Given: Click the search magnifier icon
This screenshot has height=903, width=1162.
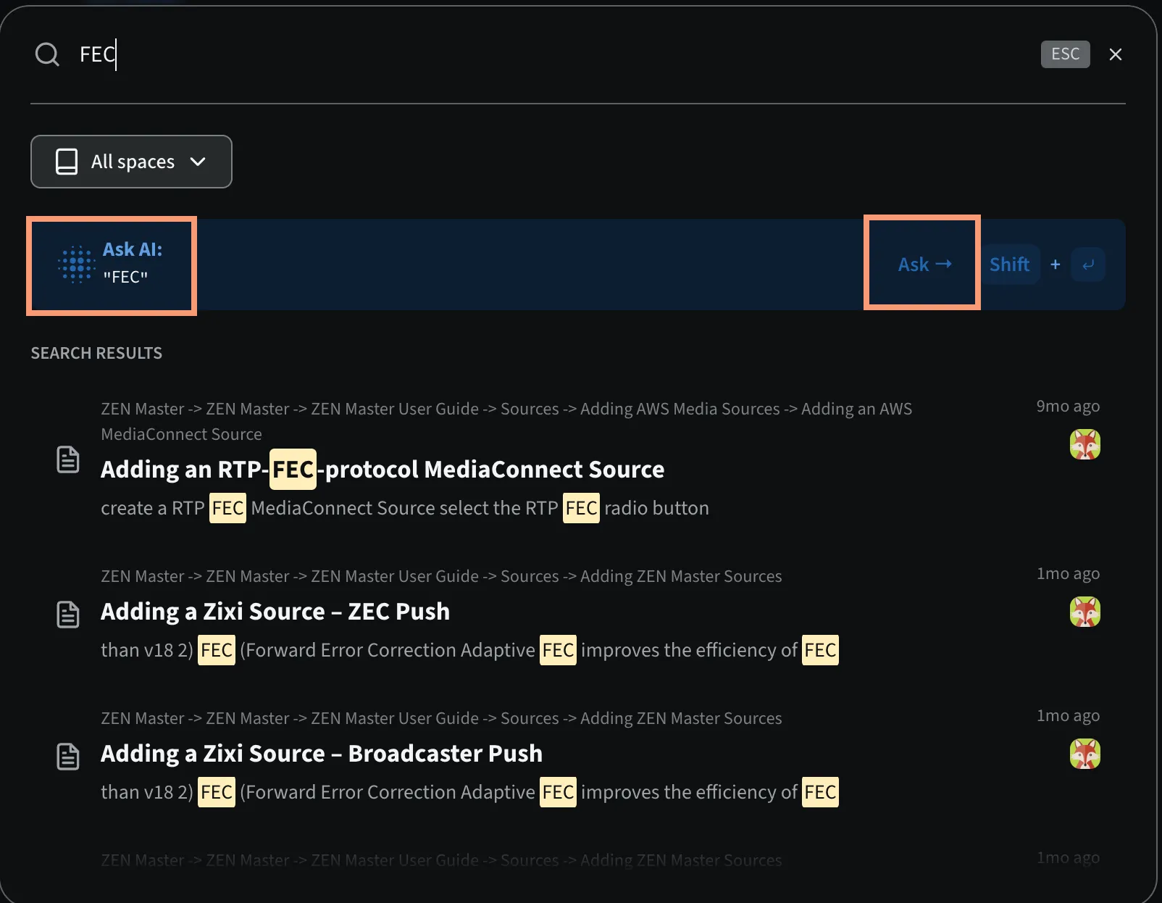Looking at the screenshot, I should 47,54.
